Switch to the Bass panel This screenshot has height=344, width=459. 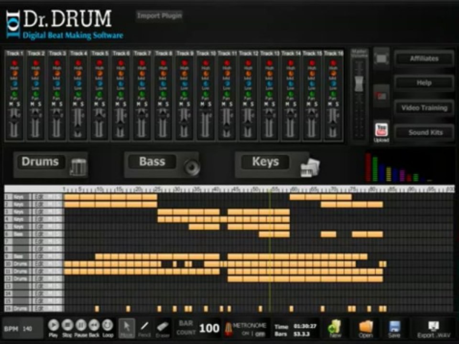(161, 165)
